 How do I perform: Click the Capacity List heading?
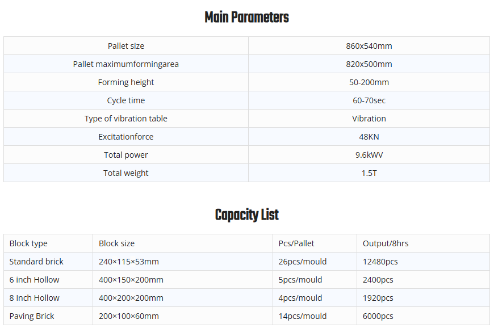point(246,215)
